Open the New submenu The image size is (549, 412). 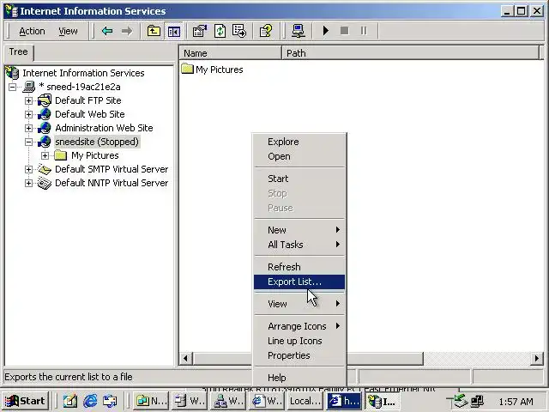pos(299,230)
